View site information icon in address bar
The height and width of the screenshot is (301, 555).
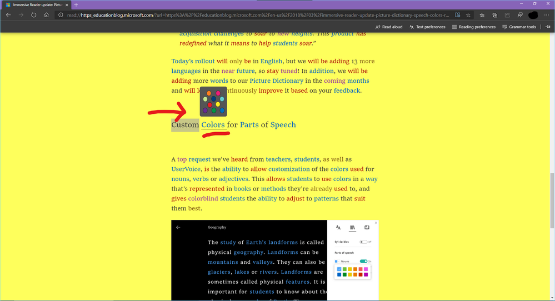[61, 15]
